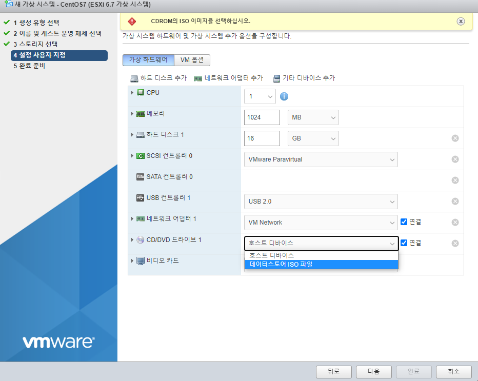
Task: Expand the 네트워크 어댑터 1 row
Action: [x=132, y=218]
